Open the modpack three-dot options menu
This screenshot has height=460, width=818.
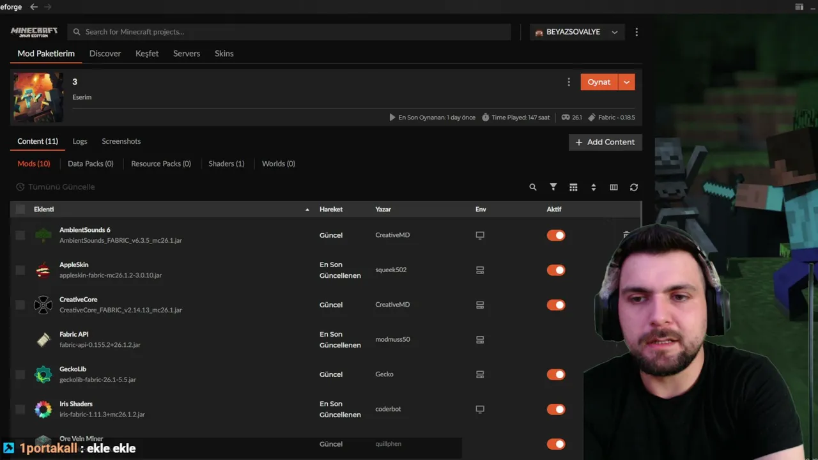pos(569,82)
